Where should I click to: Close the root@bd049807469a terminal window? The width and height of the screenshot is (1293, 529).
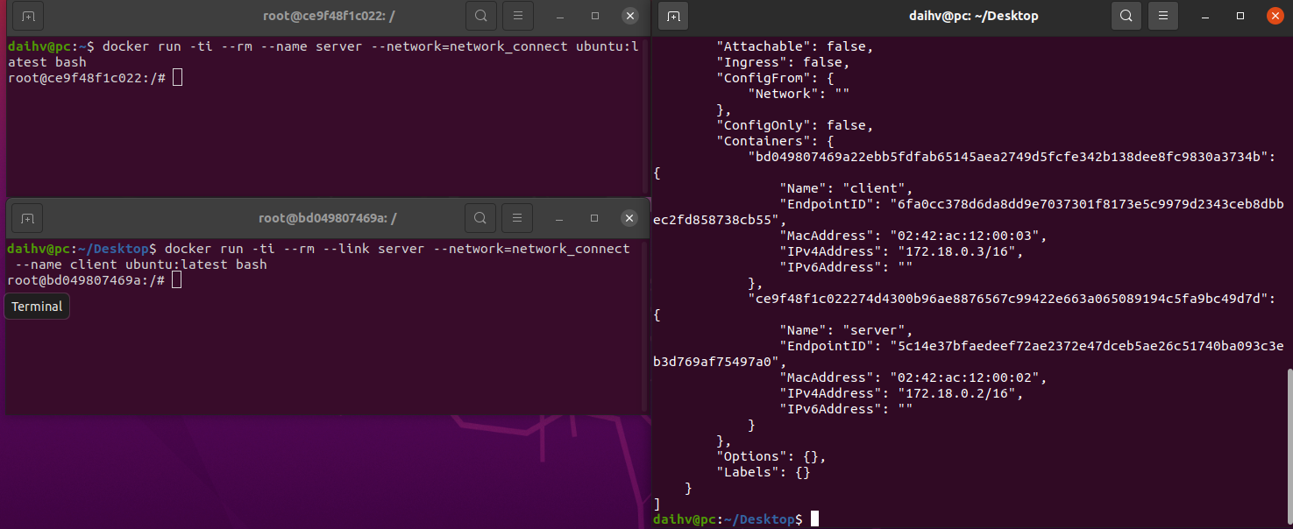629,218
